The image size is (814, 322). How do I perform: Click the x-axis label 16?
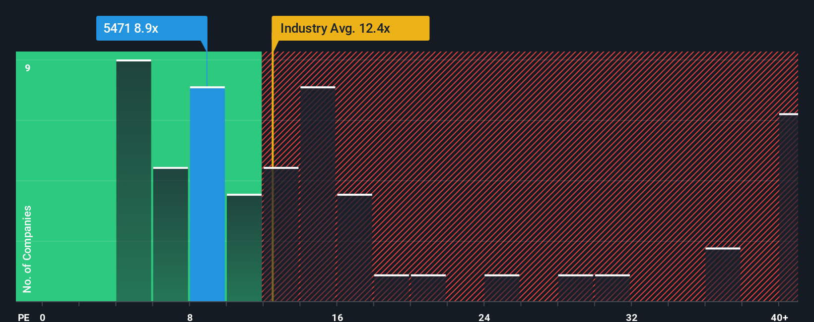[337, 317]
